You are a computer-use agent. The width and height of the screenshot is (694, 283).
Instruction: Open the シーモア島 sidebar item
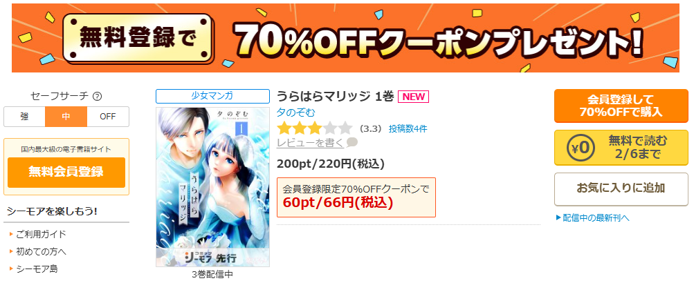coord(37,269)
